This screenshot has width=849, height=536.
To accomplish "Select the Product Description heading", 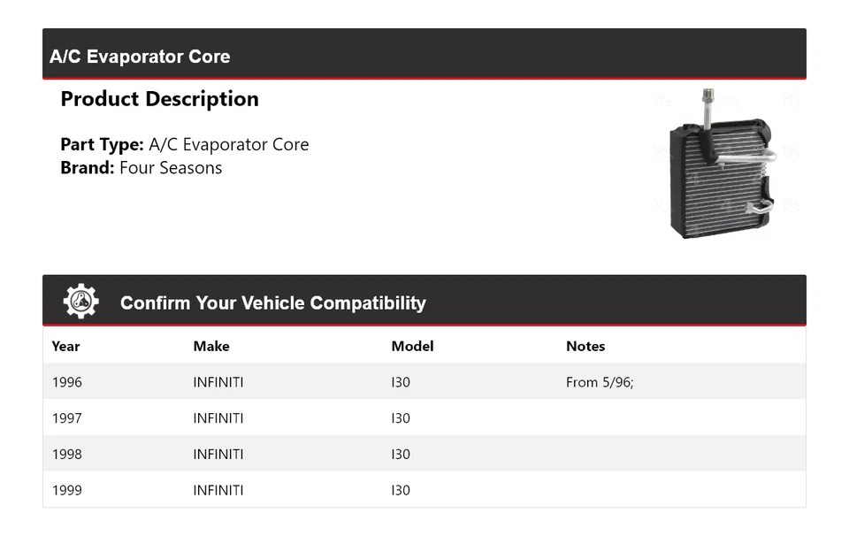I will coord(159,99).
